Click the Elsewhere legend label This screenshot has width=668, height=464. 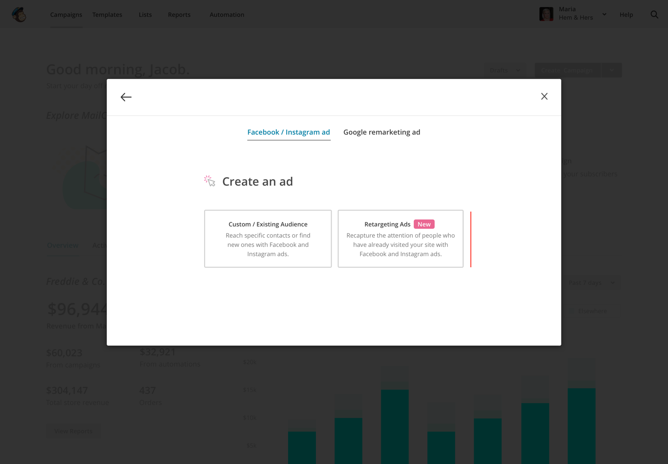[x=592, y=311]
